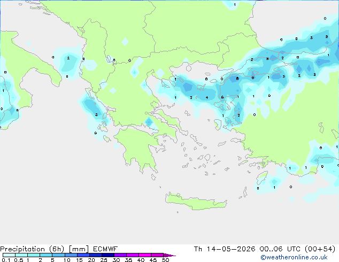Click the legend tick label "25"
Image resolution: width=339 pixels, height=262 pixels.
click(x=104, y=260)
